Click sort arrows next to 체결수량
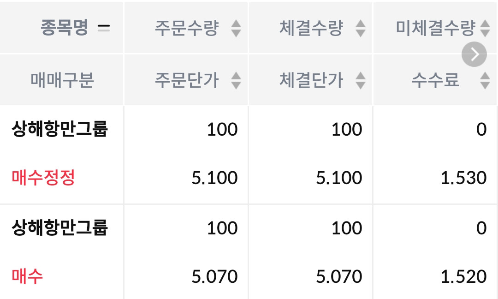This screenshot has width=498, height=299. [361, 29]
